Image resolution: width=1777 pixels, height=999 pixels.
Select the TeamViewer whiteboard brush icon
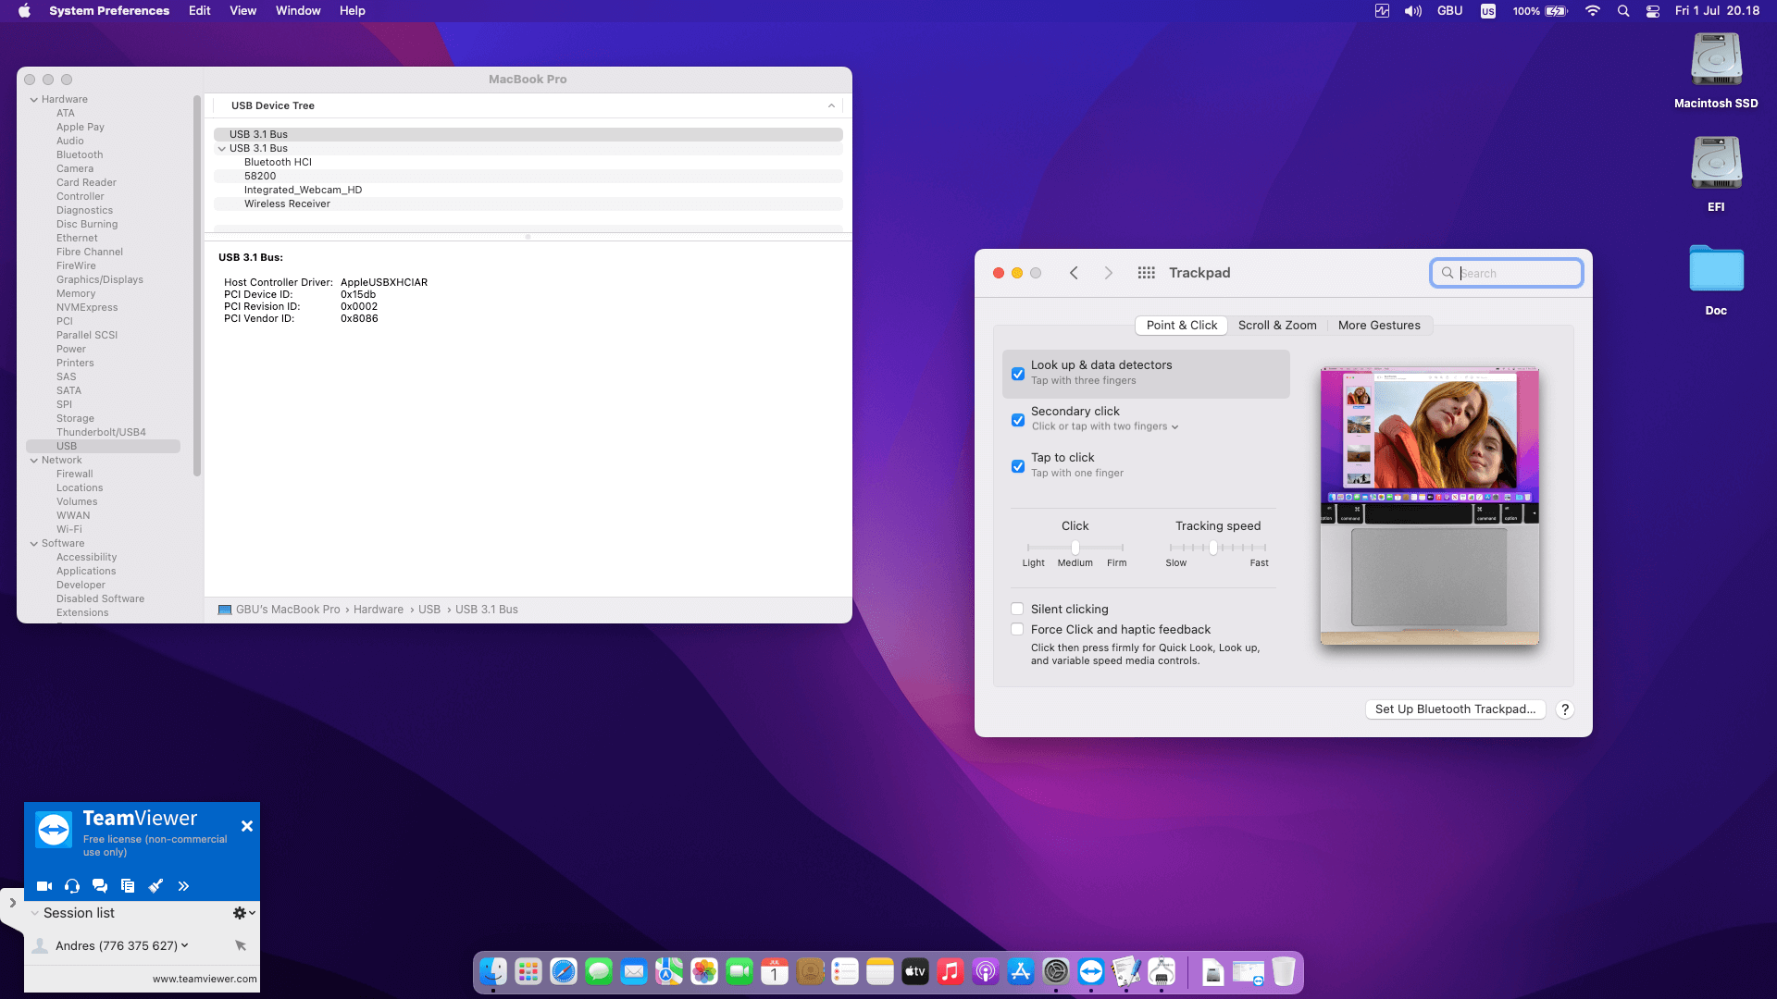155,886
